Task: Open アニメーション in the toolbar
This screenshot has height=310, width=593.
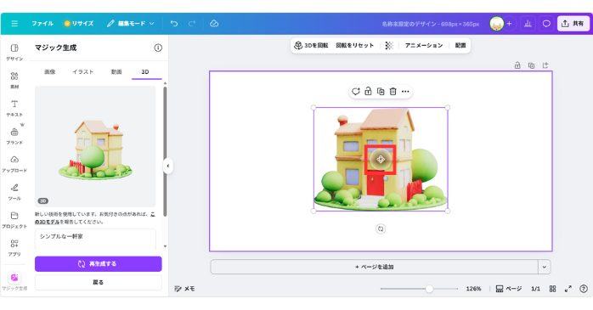Action: (x=424, y=45)
